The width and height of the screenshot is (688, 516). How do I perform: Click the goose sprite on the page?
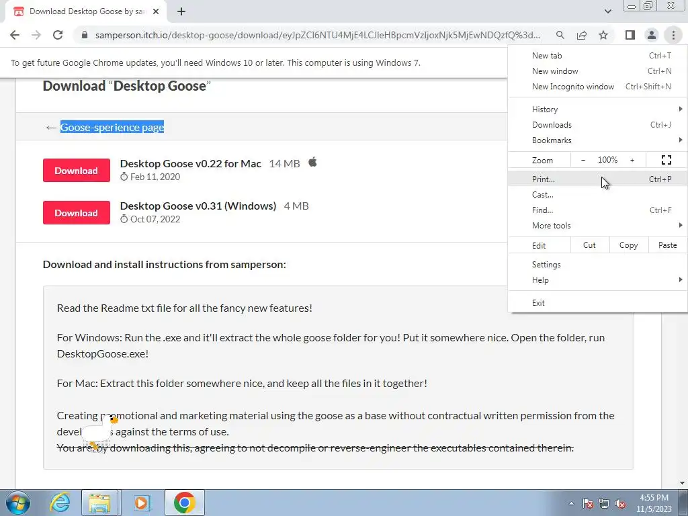click(99, 433)
